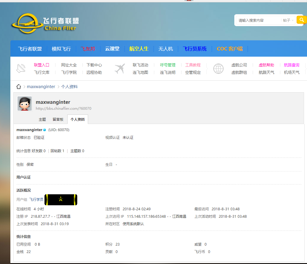The image size is (307, 264).
Task: Click the 工具教程 link
Action: 193,65
